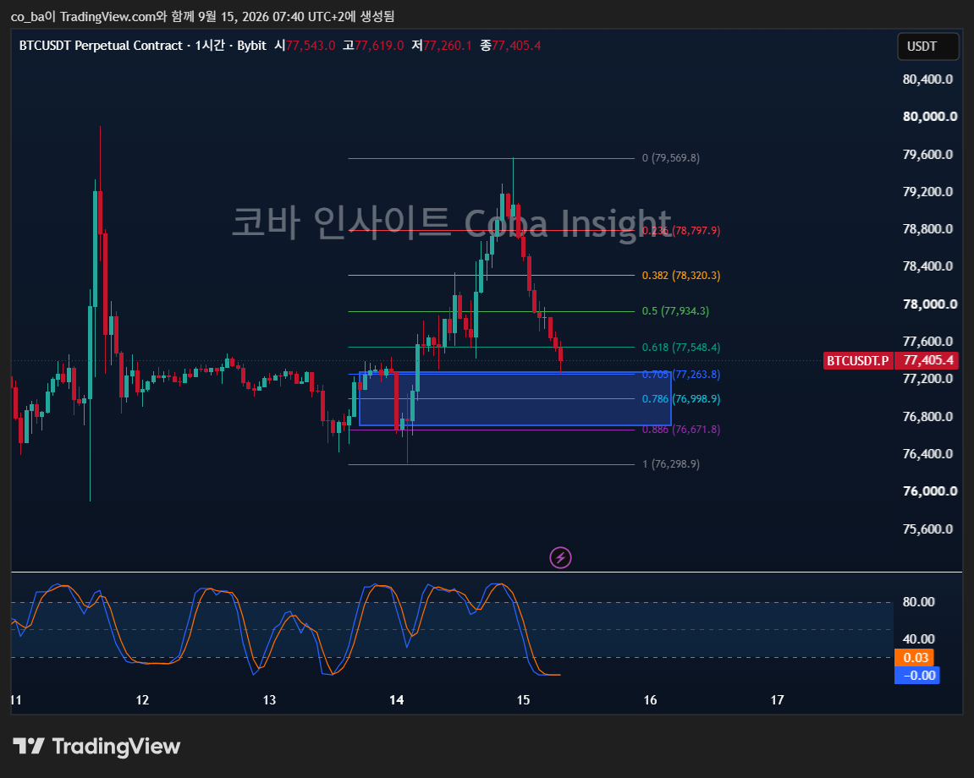The image size is (974, 778).
Task: Click the date 13 on time axis
Action: [269, 699]
